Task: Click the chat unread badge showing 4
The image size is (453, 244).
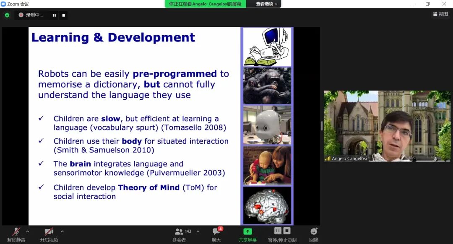Action: [221, 228]
